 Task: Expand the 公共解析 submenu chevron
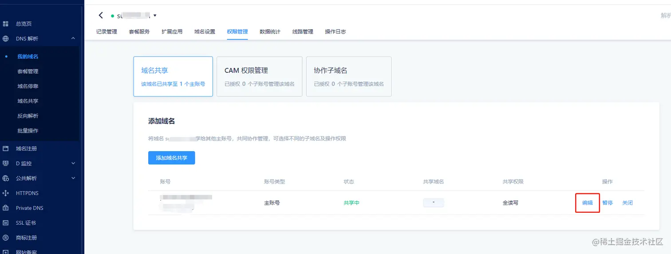coord(73,178)
